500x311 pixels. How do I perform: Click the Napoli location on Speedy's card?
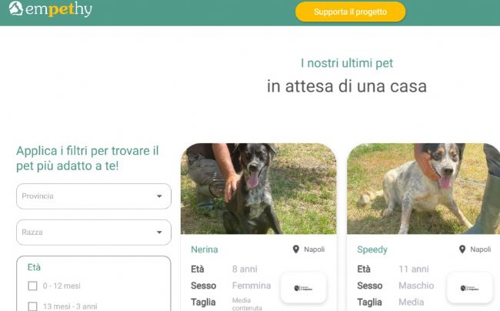[x=481, y=249]
